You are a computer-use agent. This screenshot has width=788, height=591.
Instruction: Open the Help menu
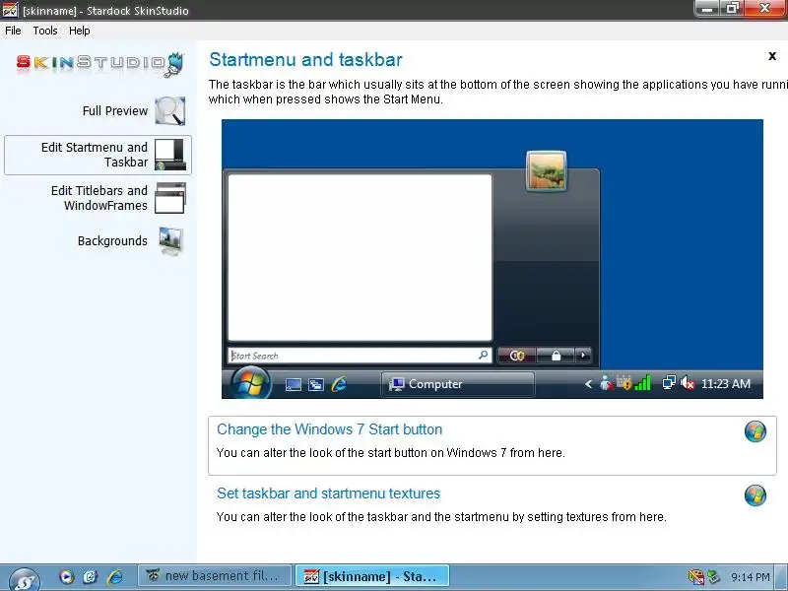80,31
